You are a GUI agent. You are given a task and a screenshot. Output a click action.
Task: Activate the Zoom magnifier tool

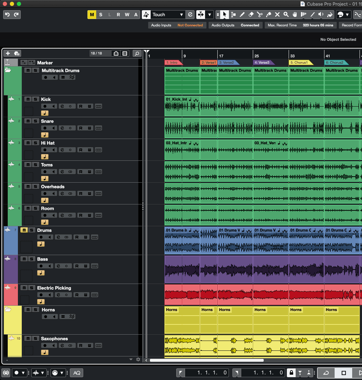(286, 14)
